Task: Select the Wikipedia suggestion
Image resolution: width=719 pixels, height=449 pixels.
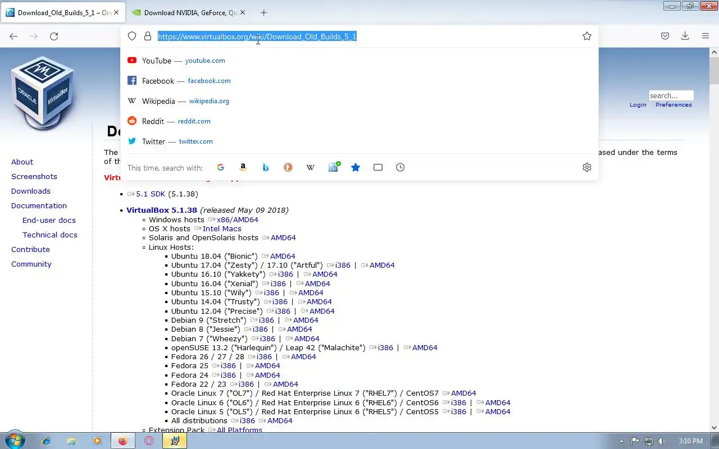Action: [x=359, y=101]
